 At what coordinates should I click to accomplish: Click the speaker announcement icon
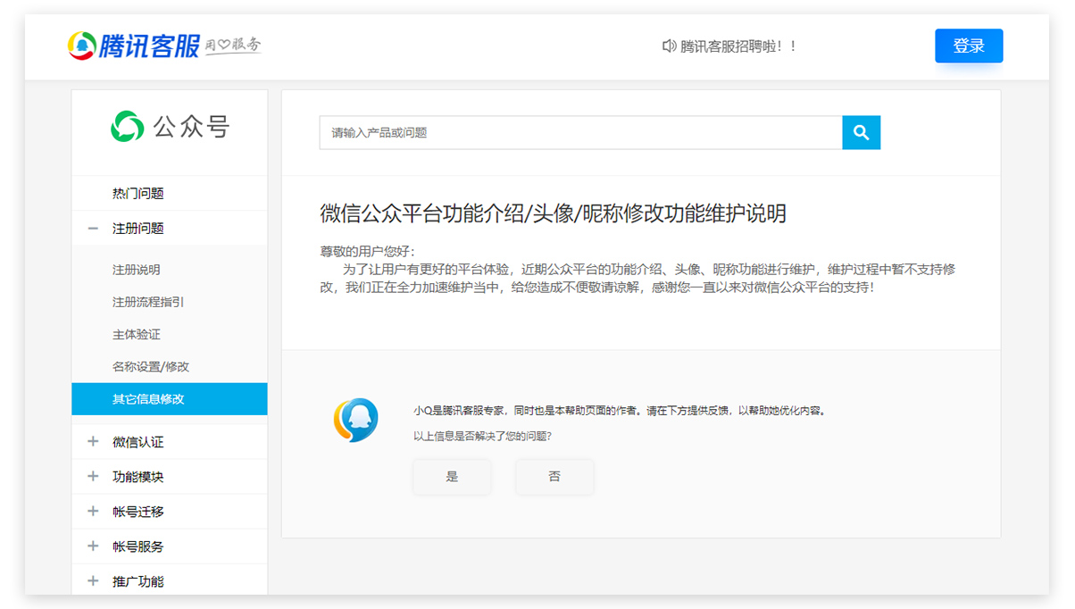point(669,46)
